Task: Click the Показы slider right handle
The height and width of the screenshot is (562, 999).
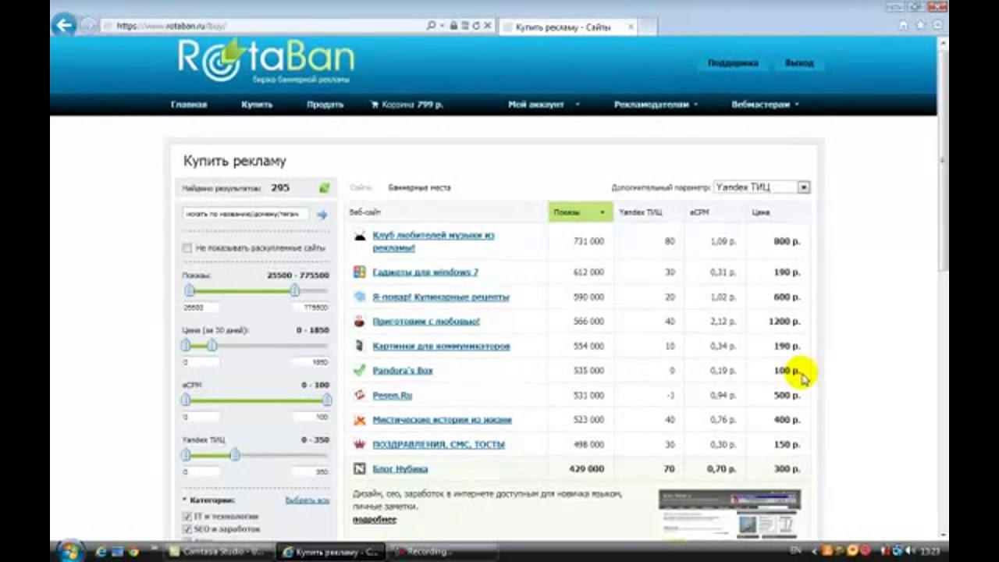Action: (294, 290)
